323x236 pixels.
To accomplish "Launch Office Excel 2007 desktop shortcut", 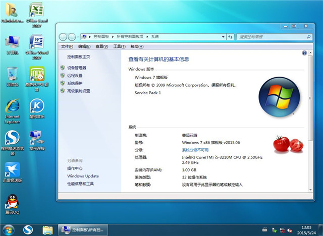I will 37,15.
